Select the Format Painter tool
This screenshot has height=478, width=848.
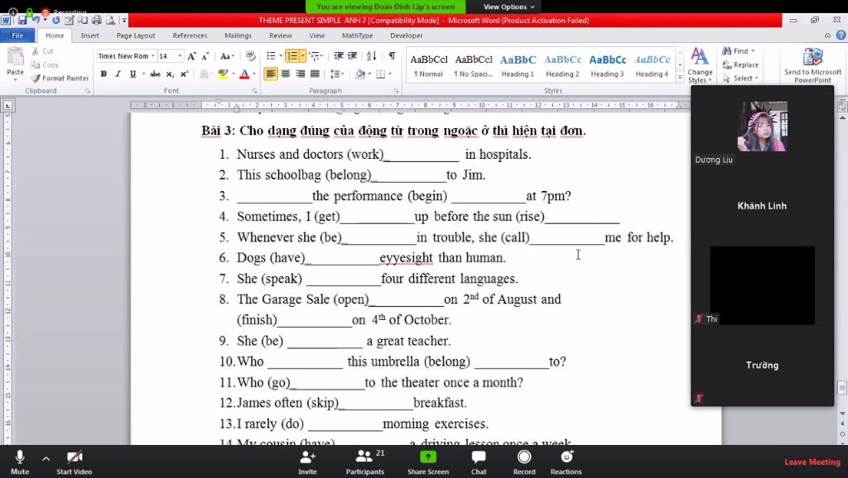(x=60, y=78)
